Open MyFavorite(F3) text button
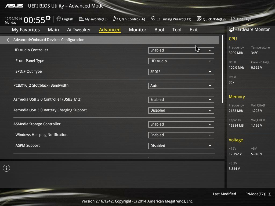275x206 pixels. [96, 19]
